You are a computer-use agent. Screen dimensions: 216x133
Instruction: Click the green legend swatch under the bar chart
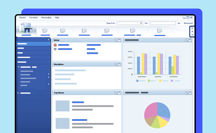(149, 81)
